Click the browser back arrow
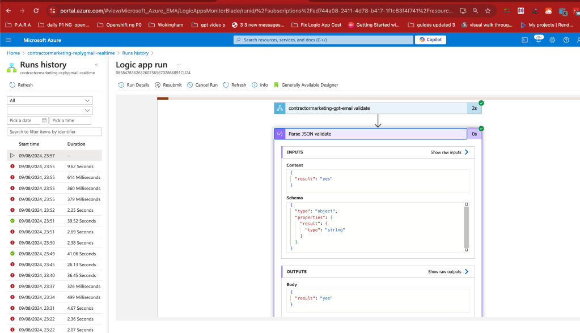 click(9, 11)
